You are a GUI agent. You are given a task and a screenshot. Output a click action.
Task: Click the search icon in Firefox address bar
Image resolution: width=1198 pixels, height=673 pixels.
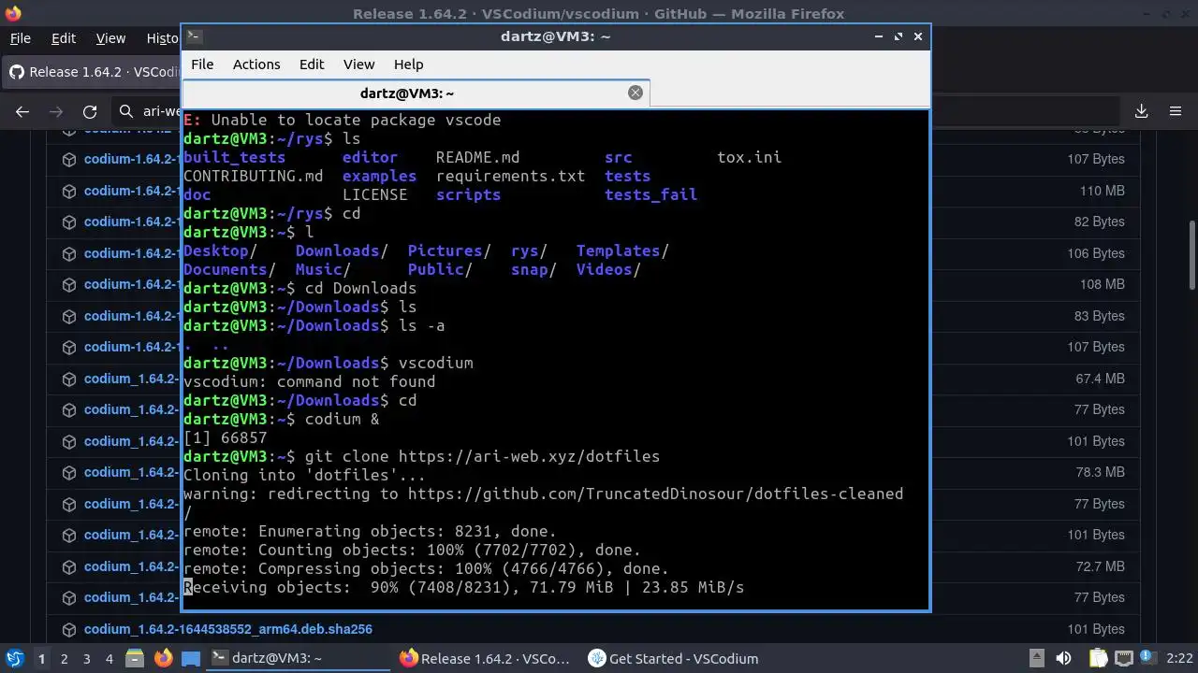pyautogui.click(x=126, y=111)
